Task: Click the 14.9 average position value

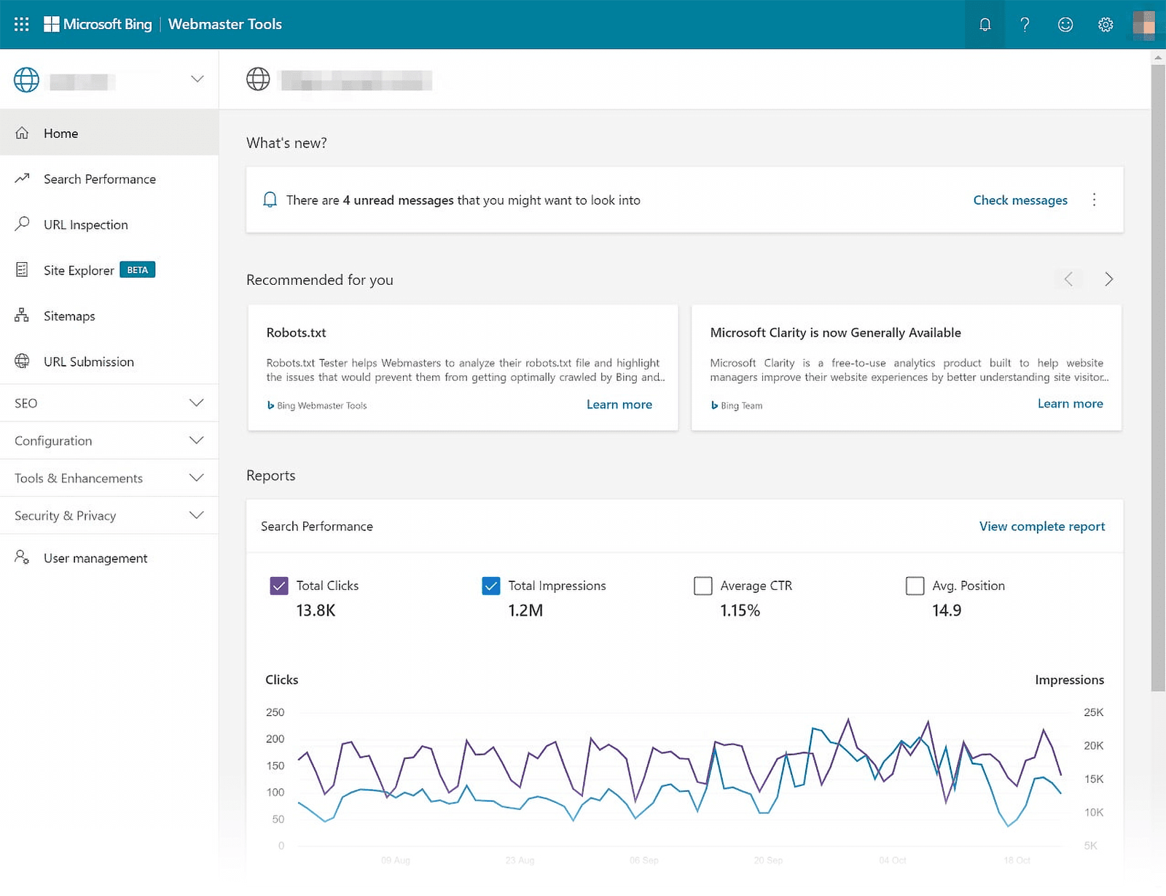Action: (947, 610)
